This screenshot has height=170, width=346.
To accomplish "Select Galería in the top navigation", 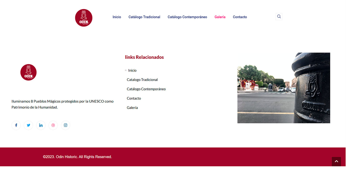I will tap(220, 17).
